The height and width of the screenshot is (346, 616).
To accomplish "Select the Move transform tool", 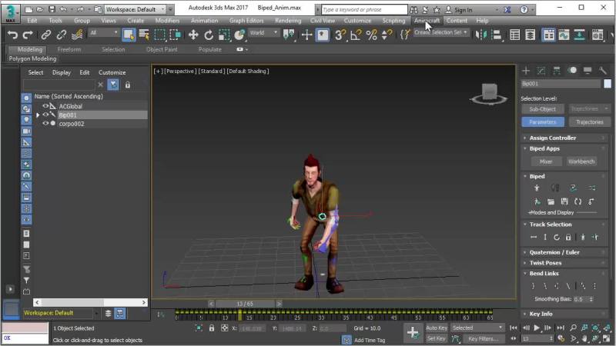I will [192, 35].
